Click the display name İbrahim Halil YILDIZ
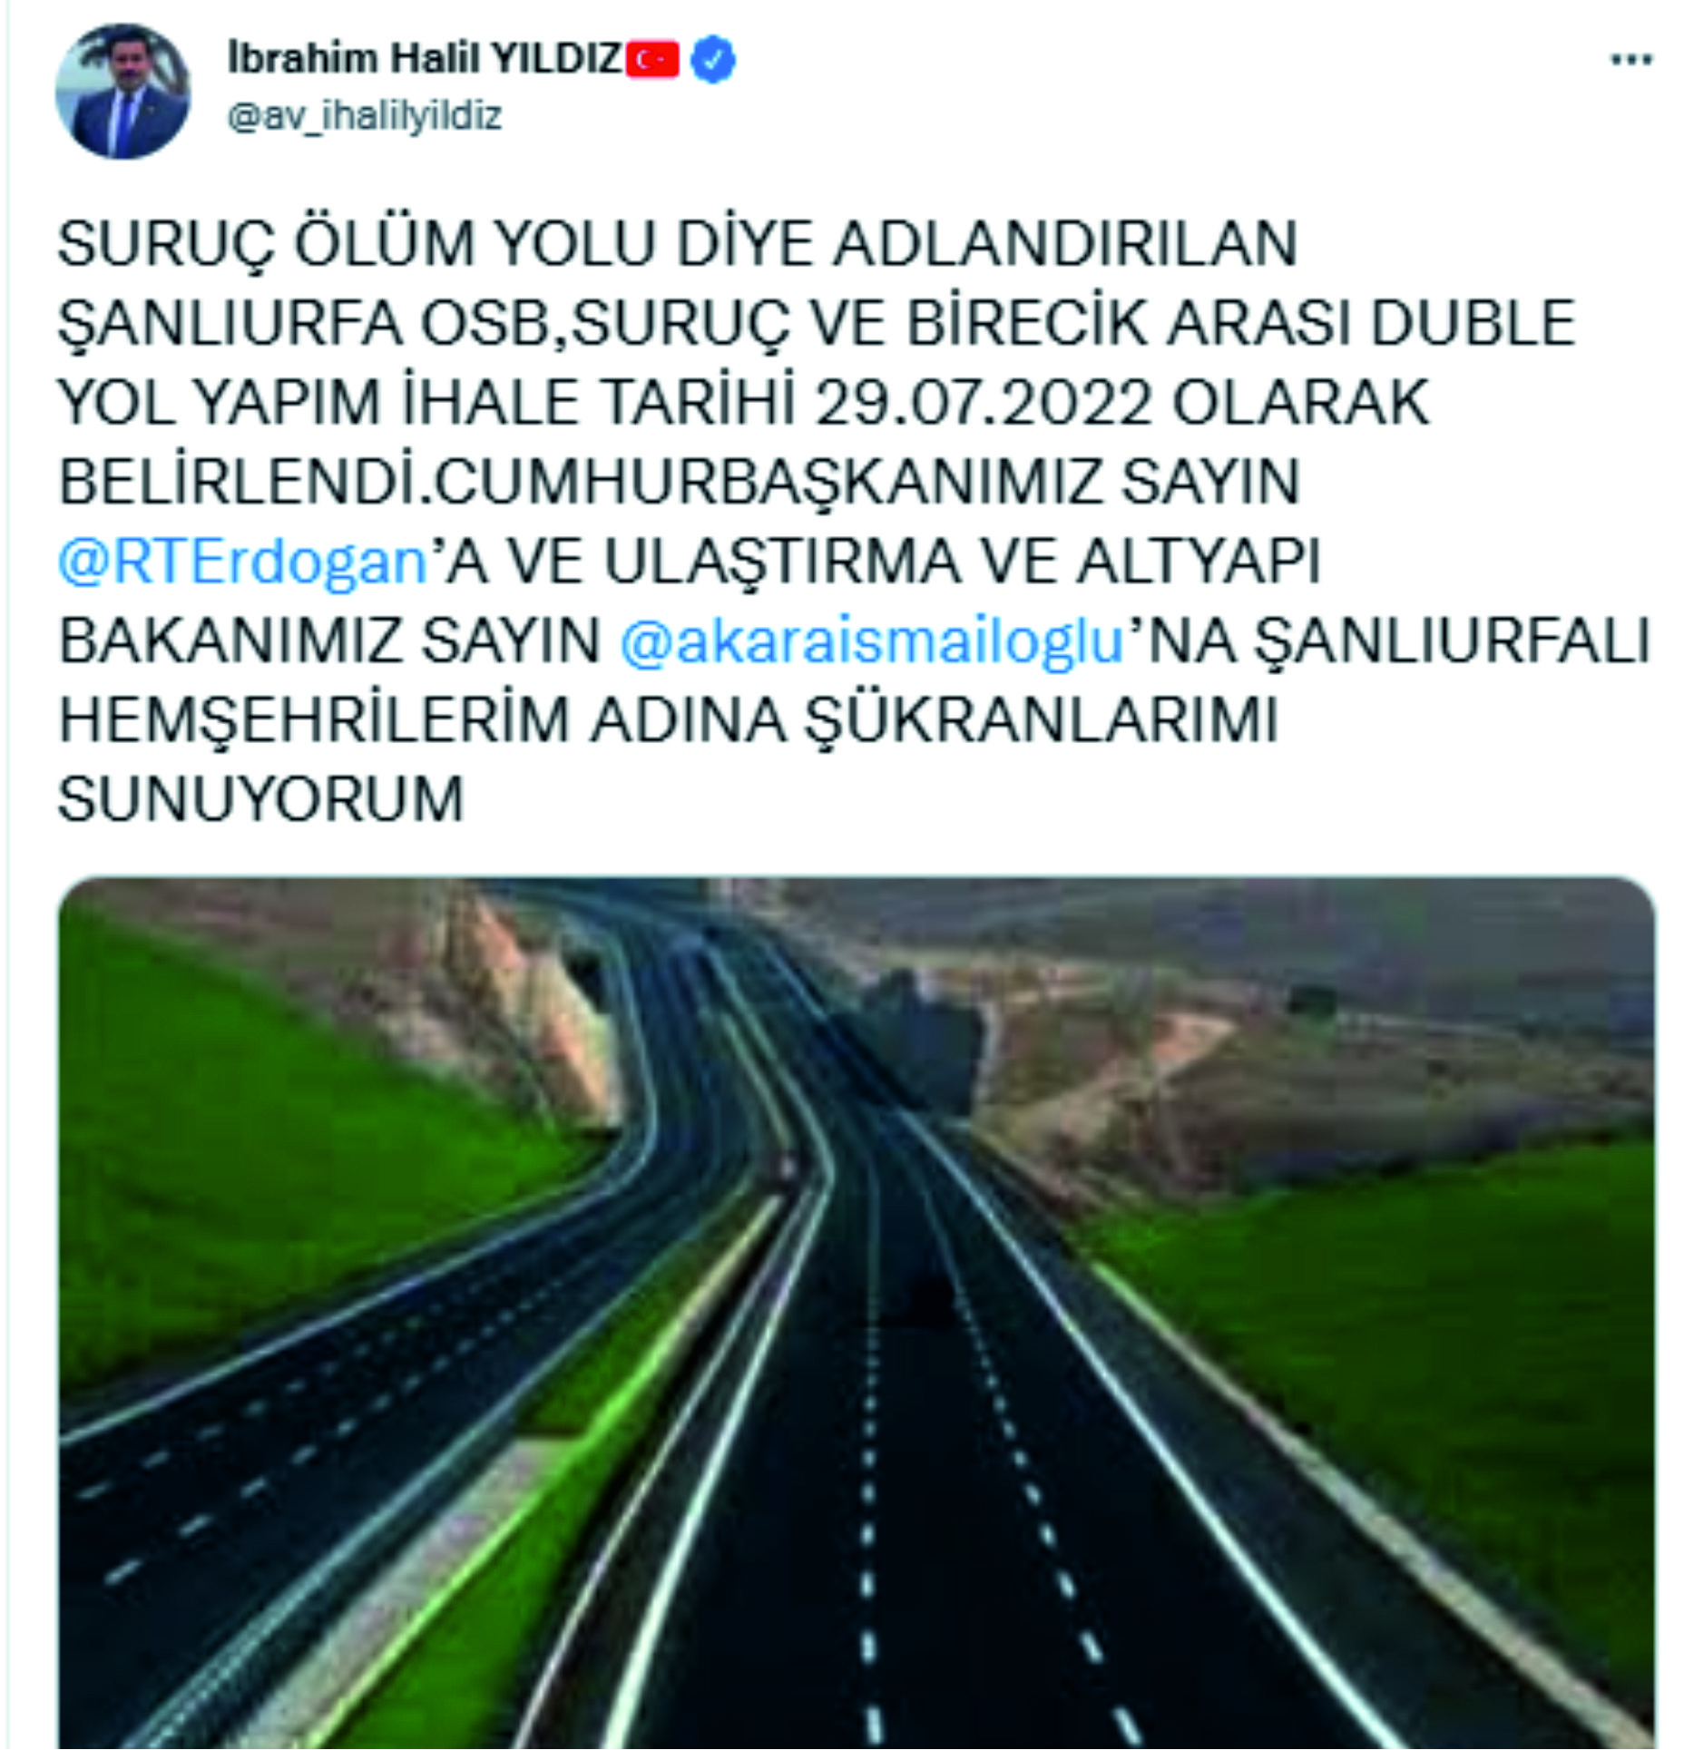1684x1750 pixels. 425,59
